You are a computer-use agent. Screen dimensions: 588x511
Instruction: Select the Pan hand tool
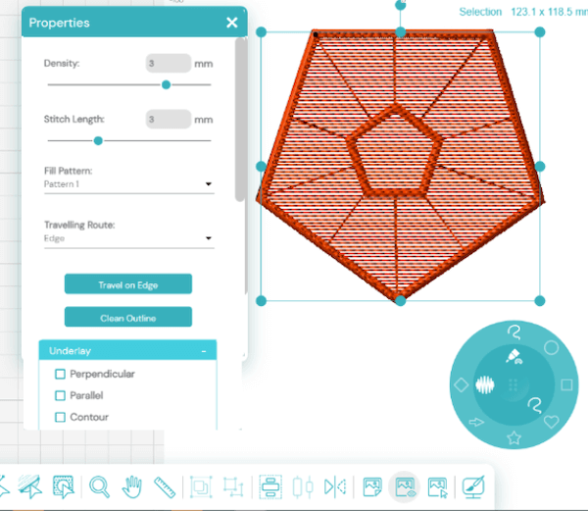point(132,485)
